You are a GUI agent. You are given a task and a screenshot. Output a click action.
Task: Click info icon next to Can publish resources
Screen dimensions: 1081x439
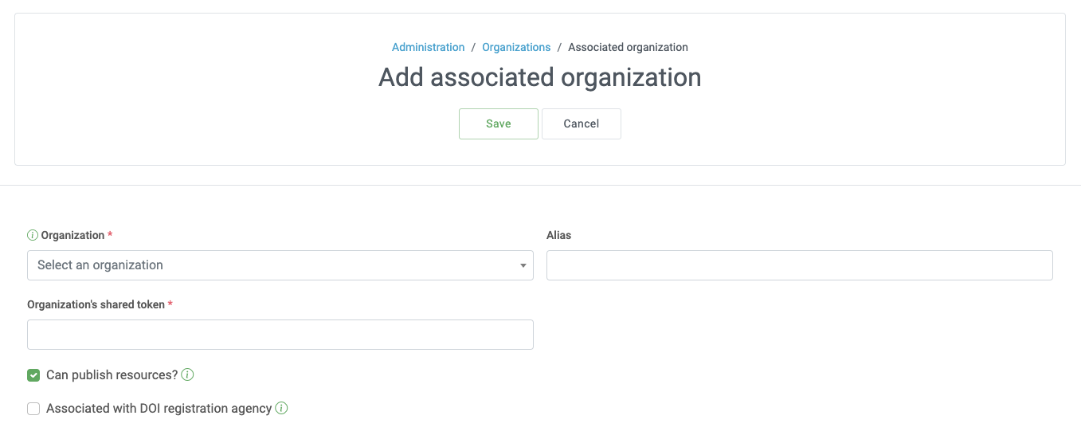(188, 374)
